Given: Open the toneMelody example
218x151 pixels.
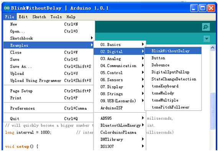Looking at the screenshot, I should pyautogui.click(x=173, y=93).
